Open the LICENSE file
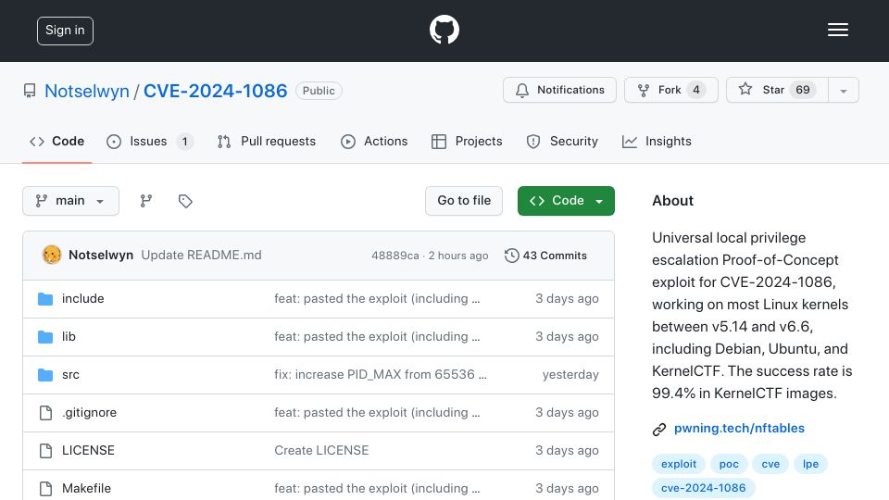889x500 pixels. (88, 451)
